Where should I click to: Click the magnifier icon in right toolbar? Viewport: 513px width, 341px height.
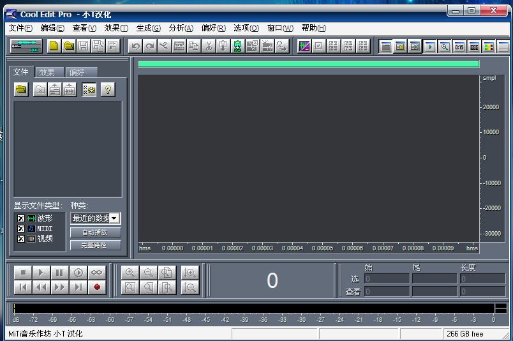(445, 47)
